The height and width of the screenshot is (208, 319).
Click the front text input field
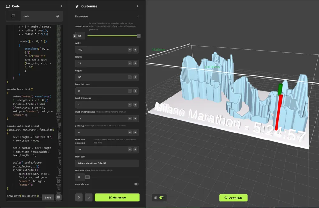point(107,163)
